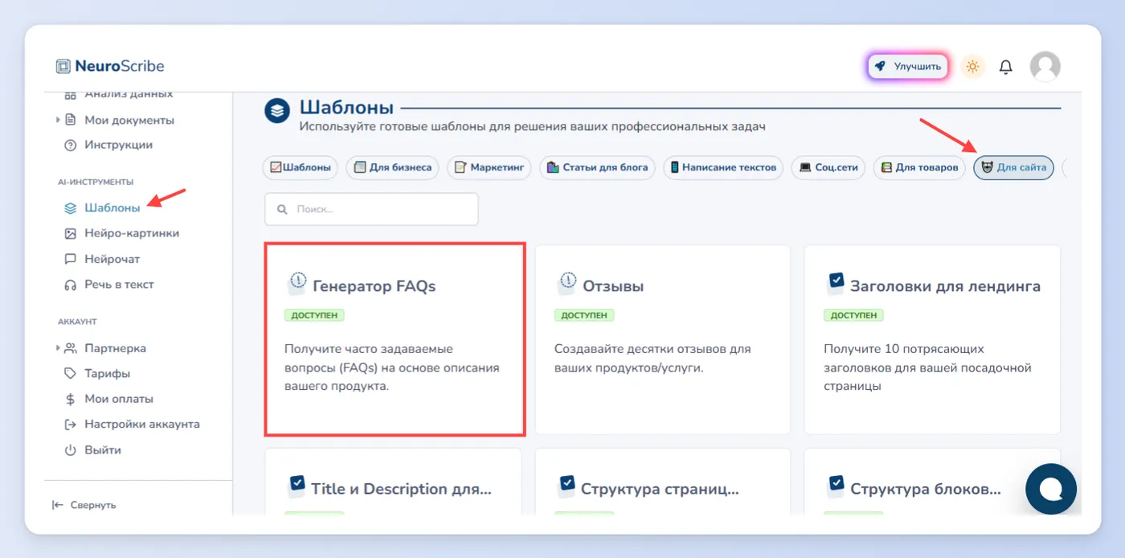Click the Партнерка people icon
The height and width of the screenshot is (558, 1125).
click(70, 348)
